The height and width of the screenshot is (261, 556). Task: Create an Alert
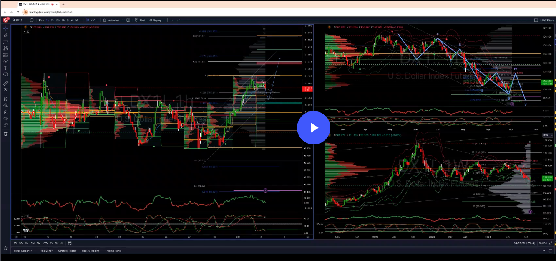click(x=140, y=20)
